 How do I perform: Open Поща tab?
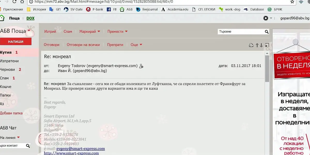click(x=14, y=18)
